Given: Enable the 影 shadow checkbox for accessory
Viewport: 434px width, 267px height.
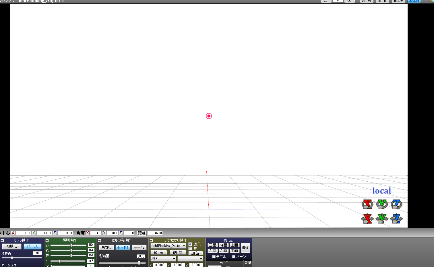Looking at the screenshot, I should click(190, 249).
